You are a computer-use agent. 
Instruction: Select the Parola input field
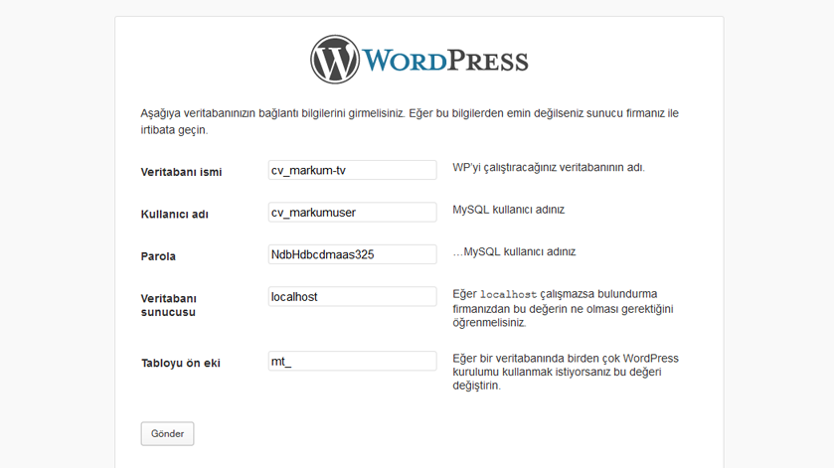352,254
